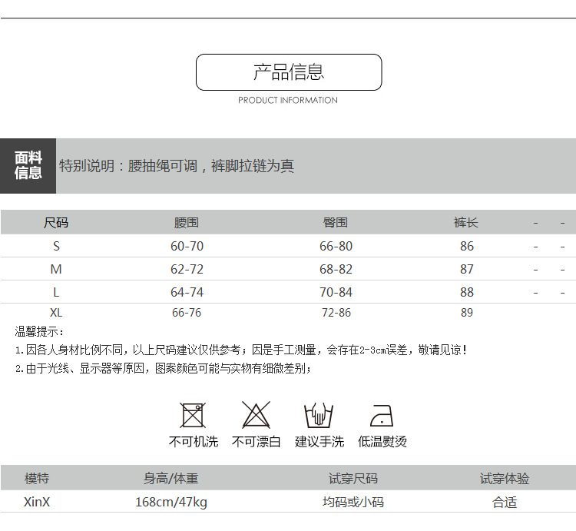
Task: Click hip value 72-86
Action: 336,312
